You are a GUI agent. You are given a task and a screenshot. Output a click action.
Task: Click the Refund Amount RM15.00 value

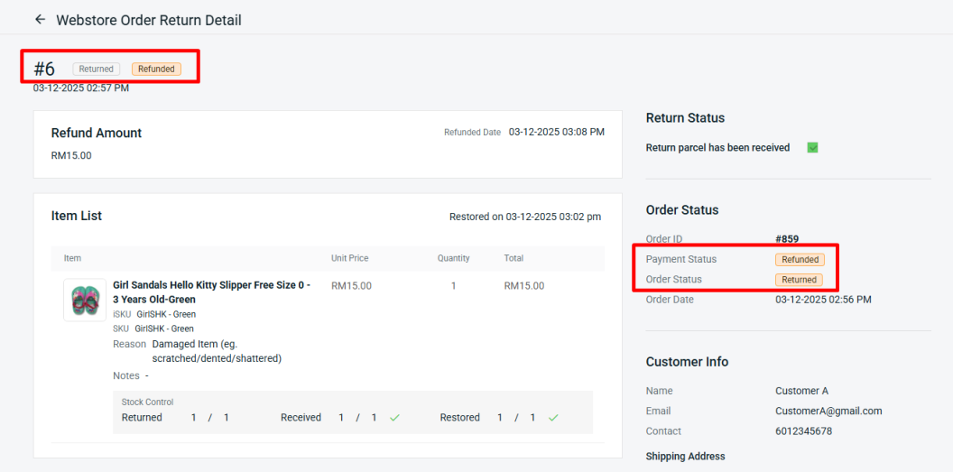[x=71, y=155]
